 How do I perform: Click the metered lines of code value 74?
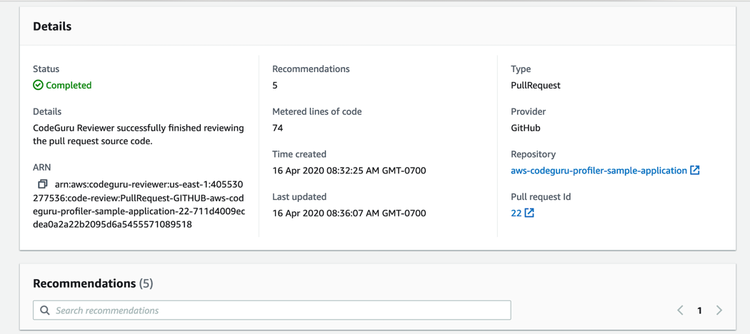click(x=278, y=128)
